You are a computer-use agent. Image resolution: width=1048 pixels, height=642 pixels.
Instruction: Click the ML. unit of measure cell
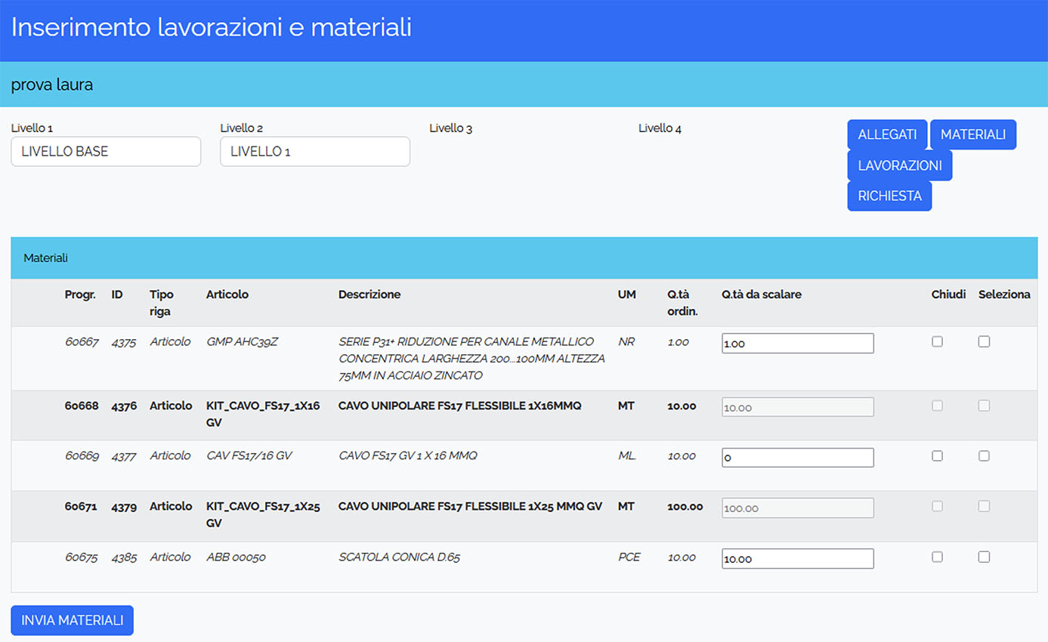pyautogui.click(x=627, y=455)
